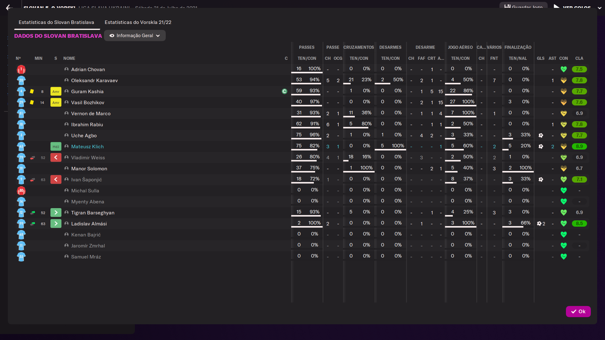The height and width of the screenshot is (340, 605).
Task: Sort by the CLA rating column header
Action: tap(579, 59)
